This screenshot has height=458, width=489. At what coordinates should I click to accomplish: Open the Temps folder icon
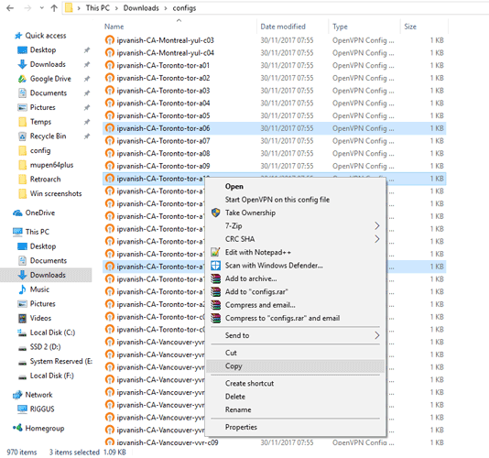(x=23, y=122)
